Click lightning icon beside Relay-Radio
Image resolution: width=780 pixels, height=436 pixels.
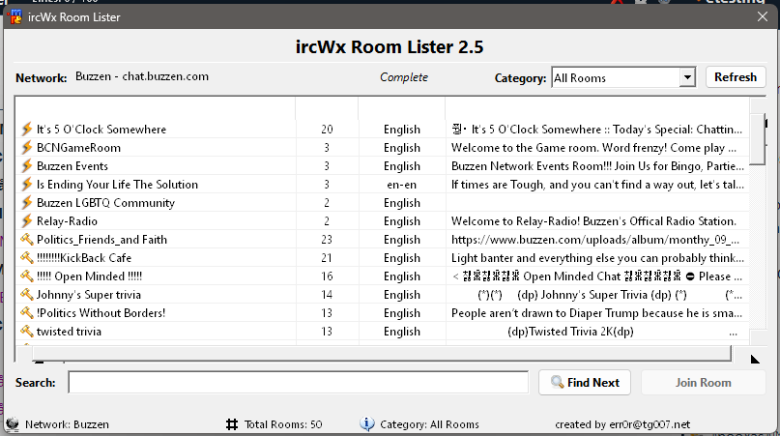point(26,221)
